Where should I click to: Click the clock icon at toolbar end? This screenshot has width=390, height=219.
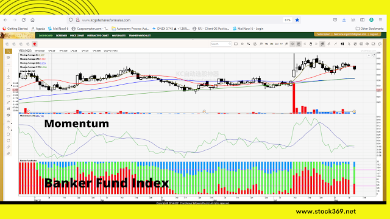[379, 44]
